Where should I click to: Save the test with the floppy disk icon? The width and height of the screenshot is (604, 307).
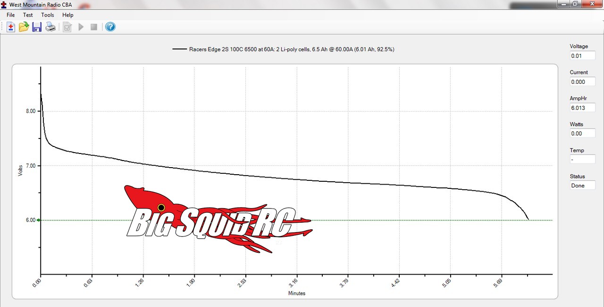point(37,27)
